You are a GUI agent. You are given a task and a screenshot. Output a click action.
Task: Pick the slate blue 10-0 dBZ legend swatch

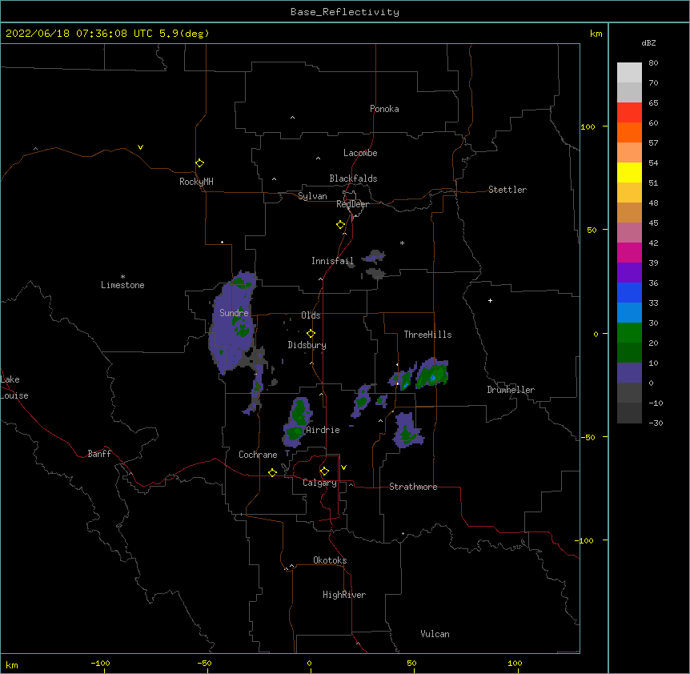(629, 373)
